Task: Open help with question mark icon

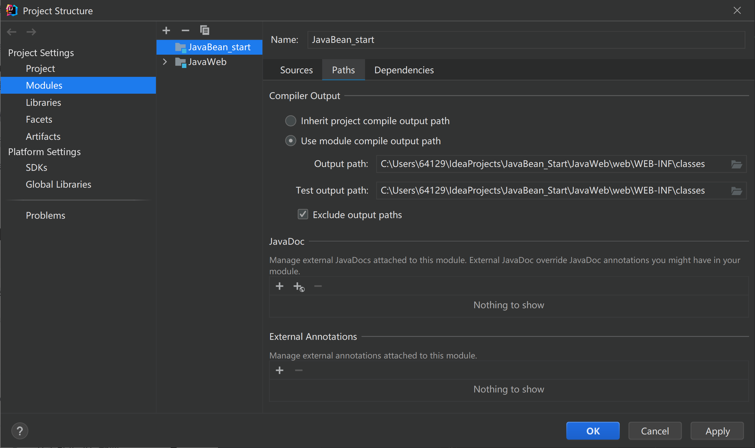Action: tap(20, 431)
